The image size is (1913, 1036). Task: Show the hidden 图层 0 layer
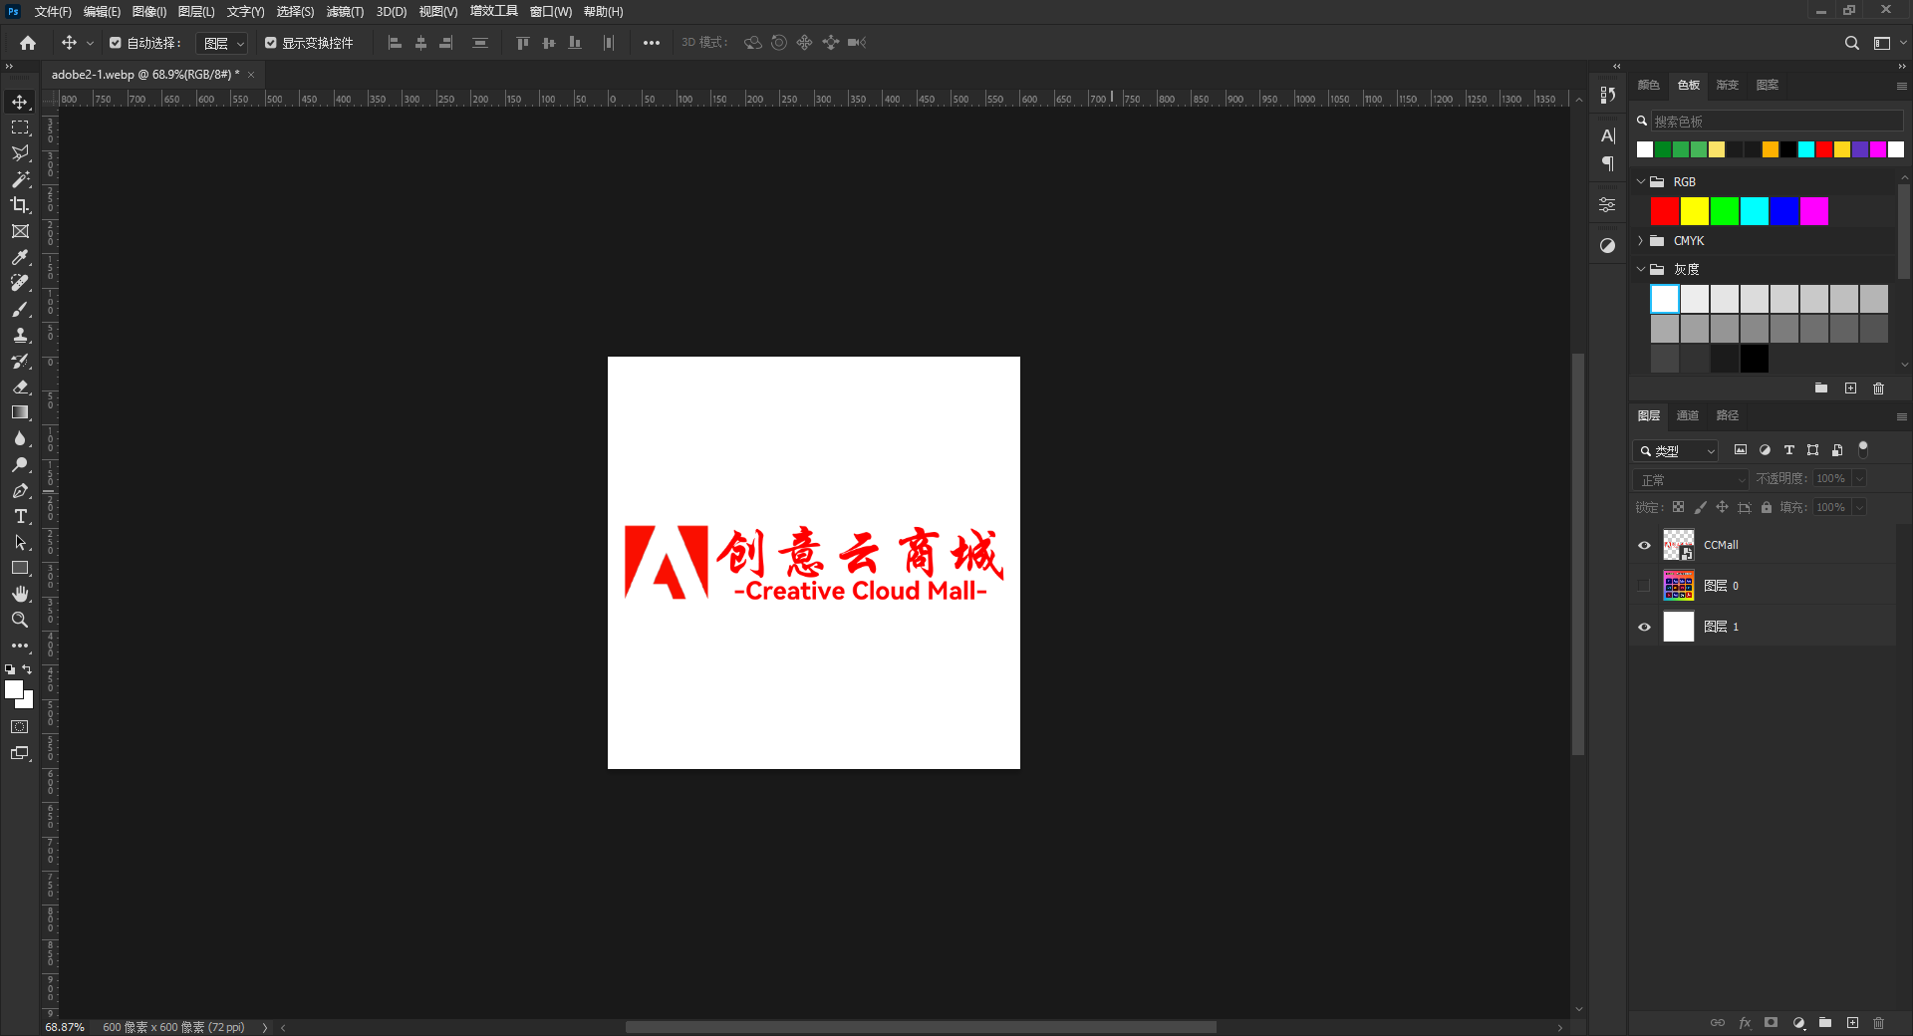[x=1644, y=586]
